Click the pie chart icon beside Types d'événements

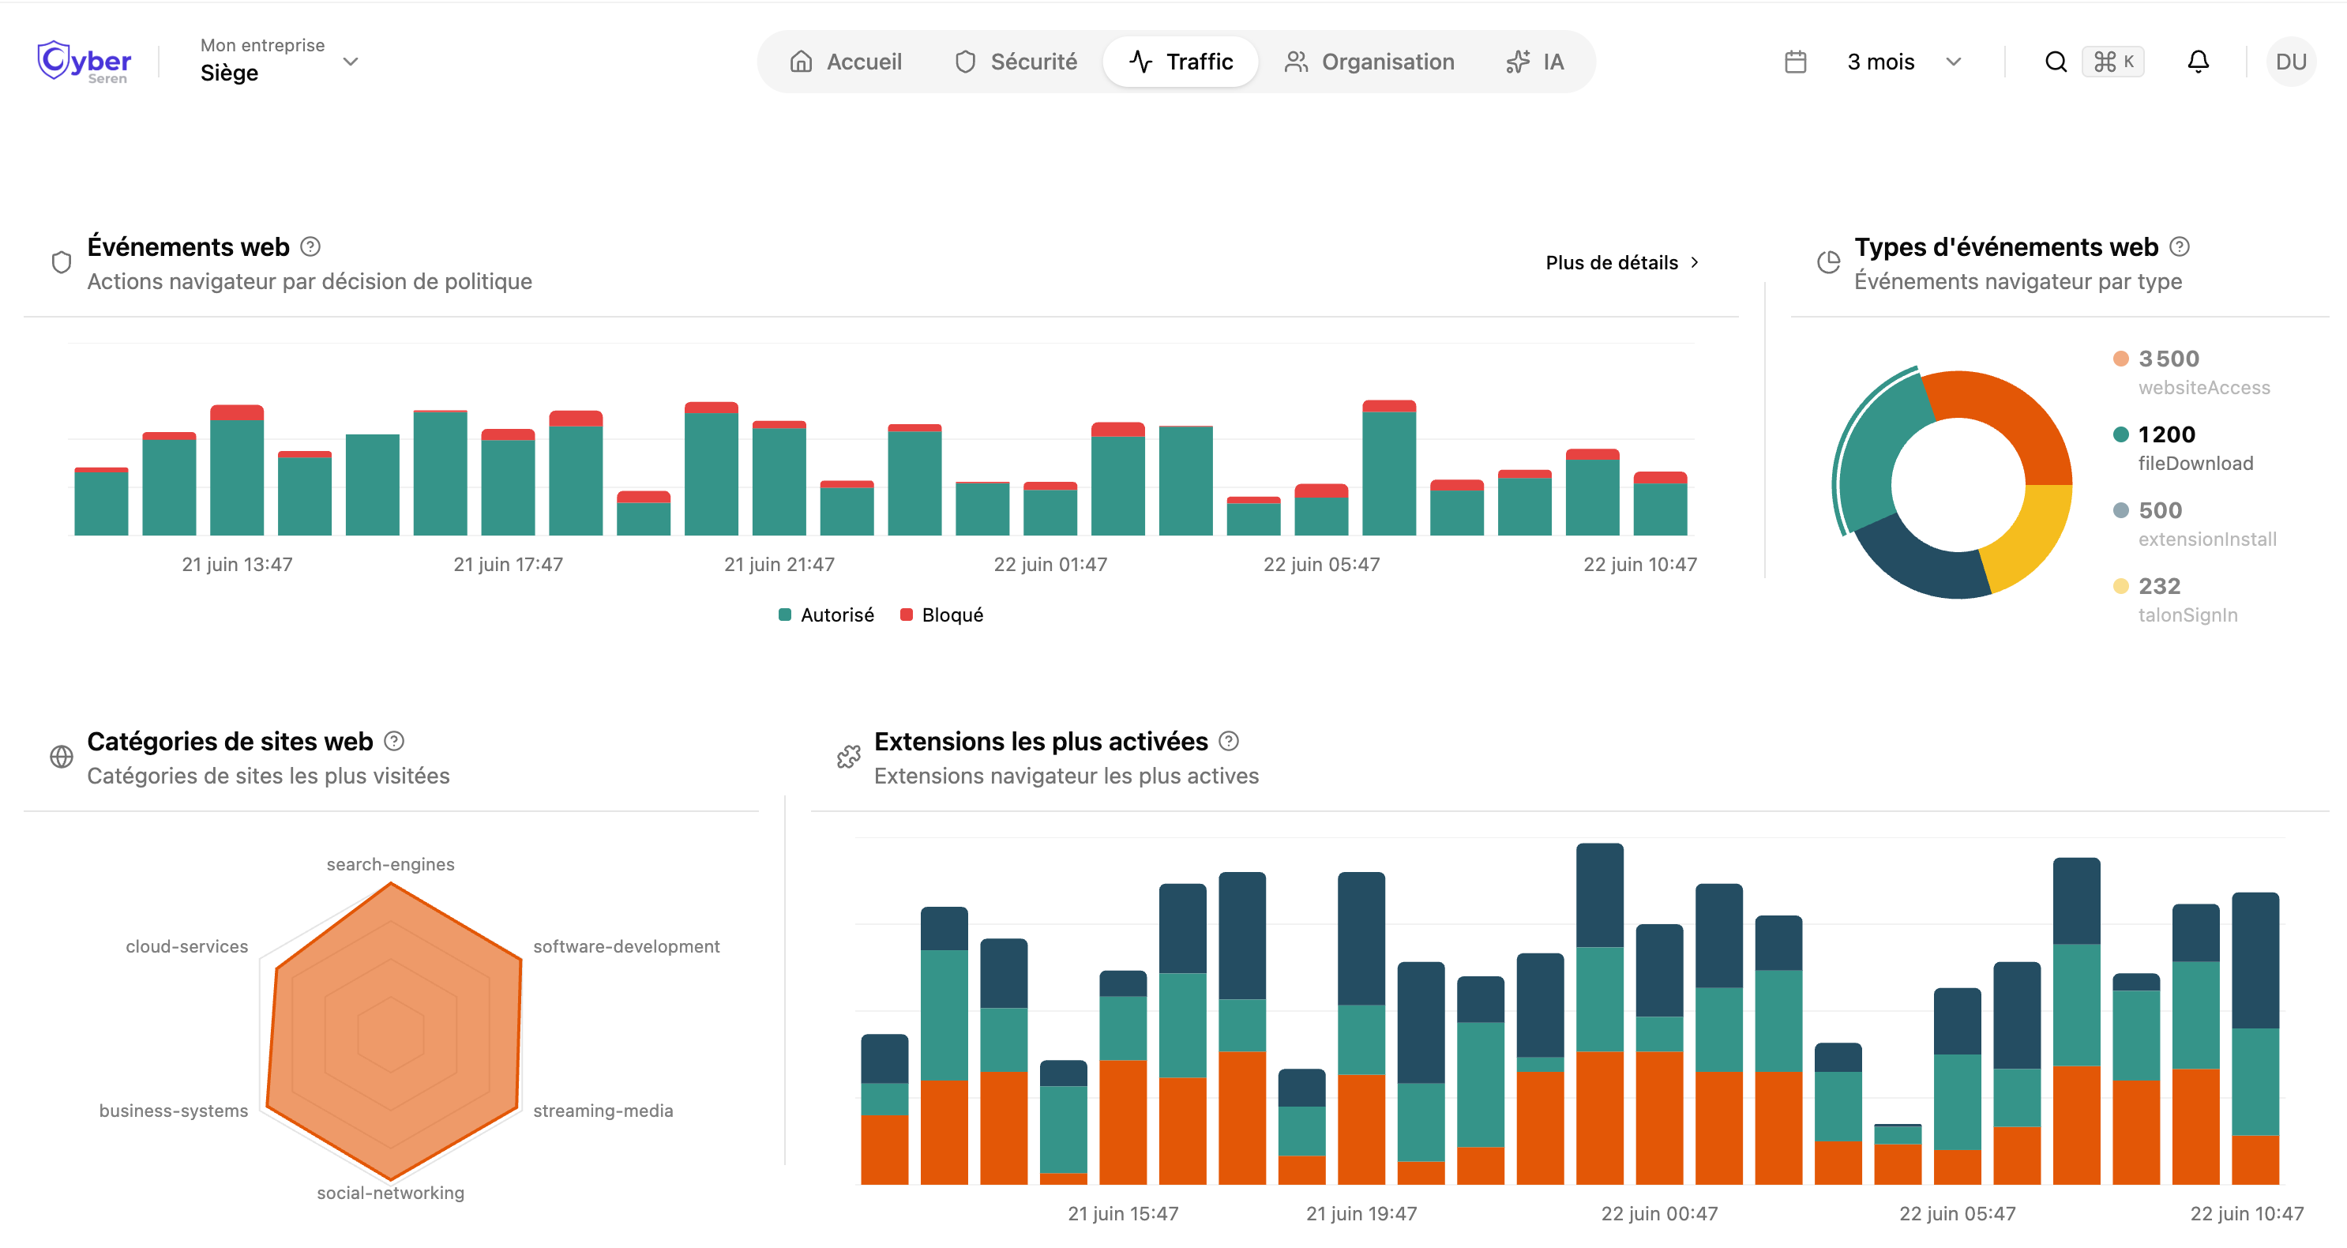[x=1827, y=262]
